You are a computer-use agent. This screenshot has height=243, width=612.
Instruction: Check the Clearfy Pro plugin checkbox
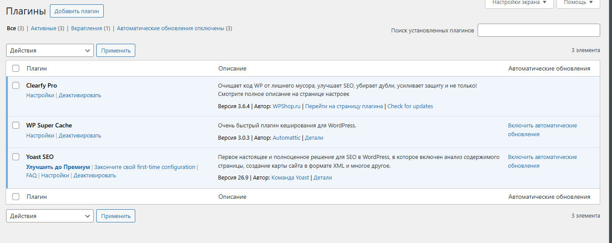(x=16, y=85)
